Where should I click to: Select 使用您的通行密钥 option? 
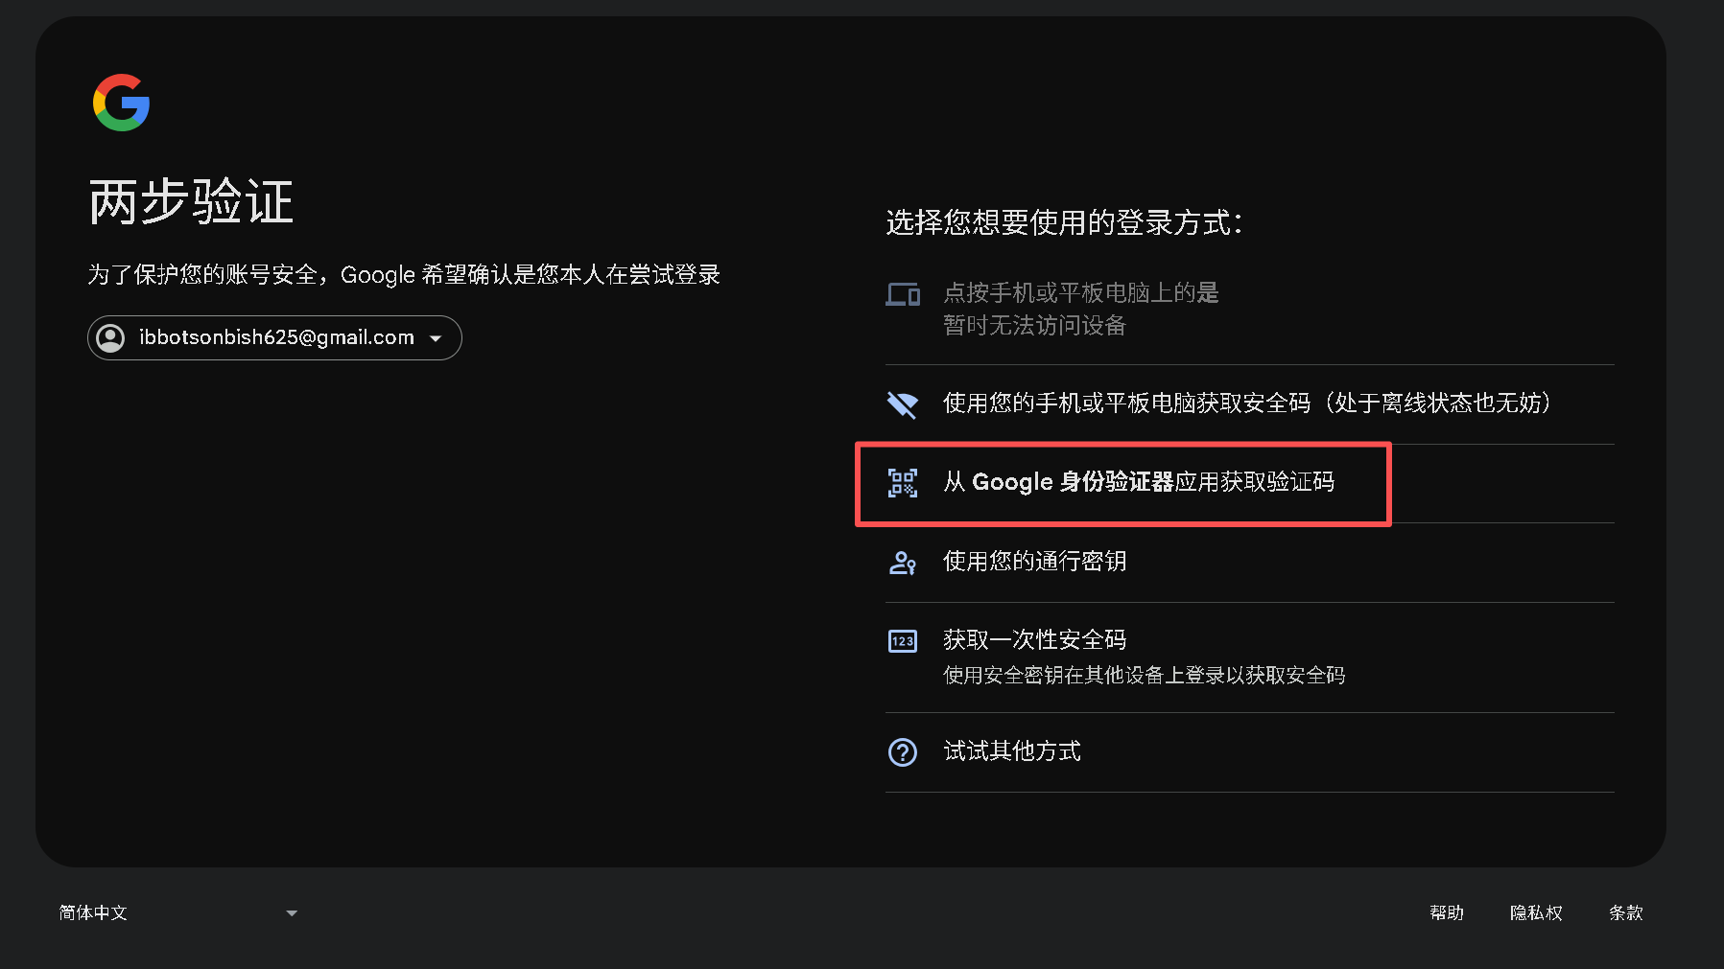point(1033,562)
